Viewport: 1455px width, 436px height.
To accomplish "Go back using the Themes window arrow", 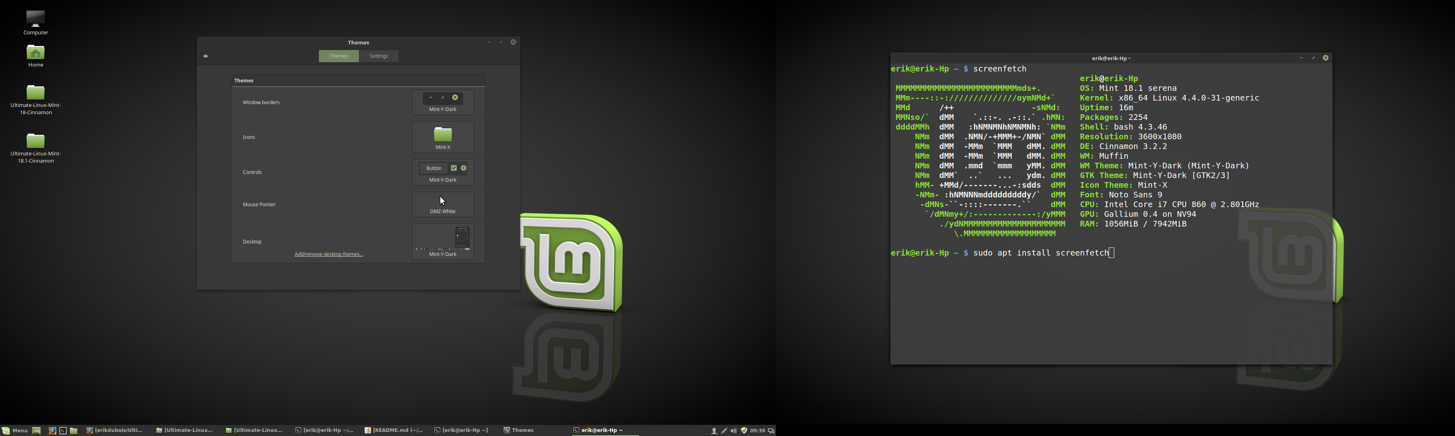I will tap(206, 56).
